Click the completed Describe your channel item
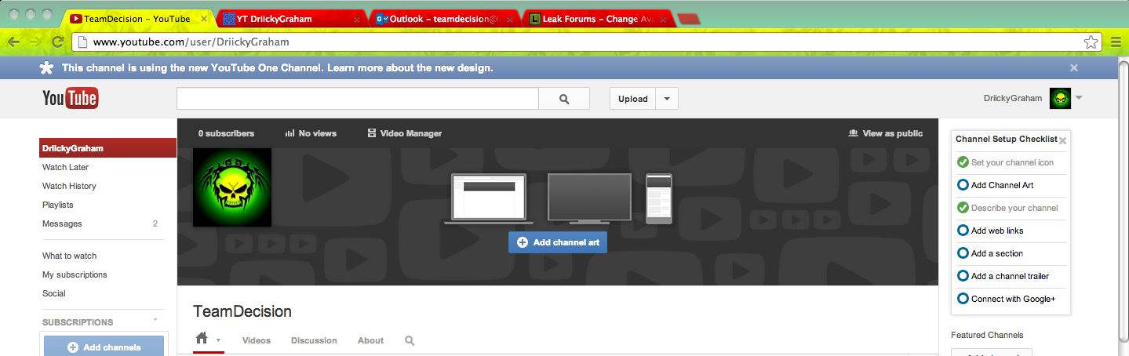Image resolution: width=1129 pixels, height=356 pixels. pos(1008,208)
